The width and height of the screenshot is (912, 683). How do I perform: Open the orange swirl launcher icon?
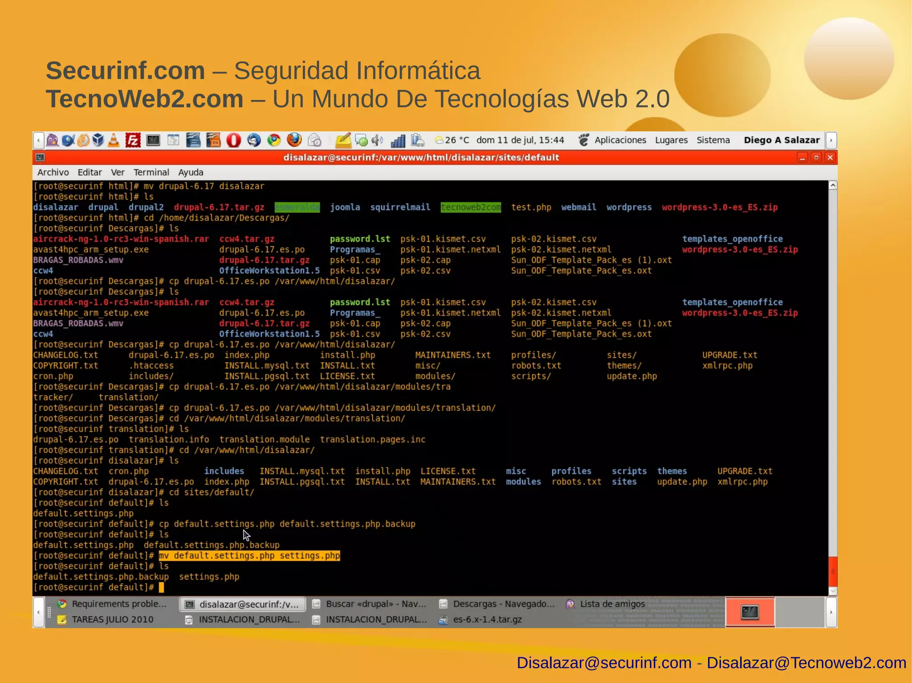pyautogui.click(x=83, y=140)
